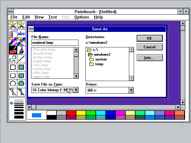This screenshot has width=191, height=143.
Task: Pick the bright yellow color swatch
Action: 81,113
